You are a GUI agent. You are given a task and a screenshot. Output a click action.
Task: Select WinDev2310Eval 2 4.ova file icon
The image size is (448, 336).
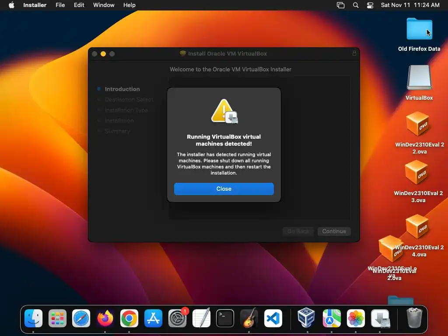click(417, 226)
